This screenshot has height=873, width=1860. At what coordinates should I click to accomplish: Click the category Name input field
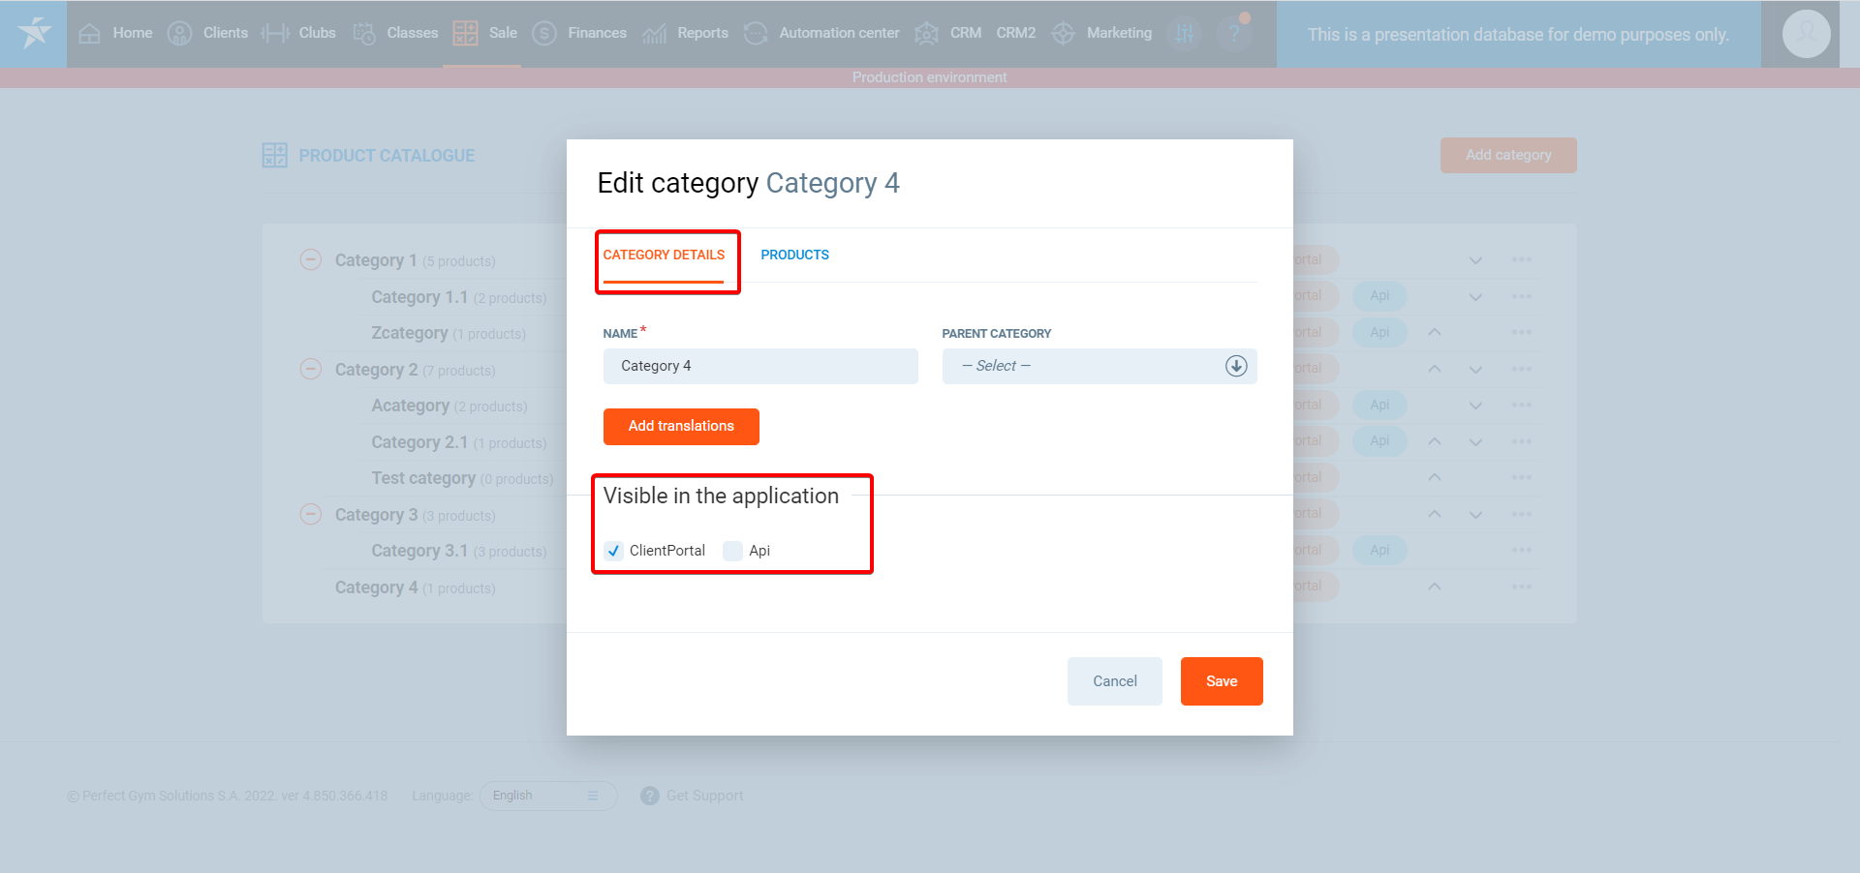759,366
